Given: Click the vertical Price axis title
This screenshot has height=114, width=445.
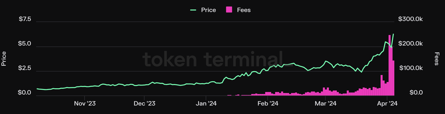Looking at the screenshot, I should (4, 59).
